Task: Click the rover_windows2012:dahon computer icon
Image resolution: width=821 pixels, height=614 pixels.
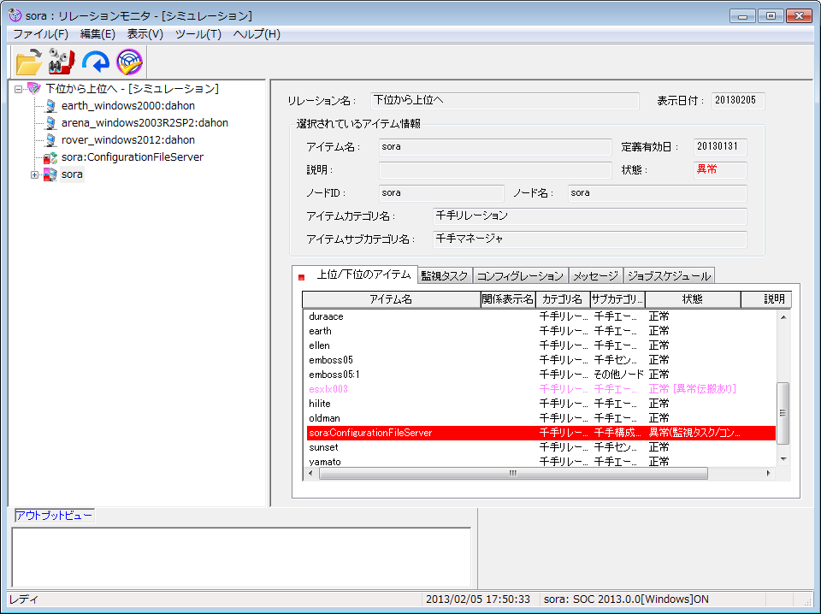Action: [x=50, y=140]
